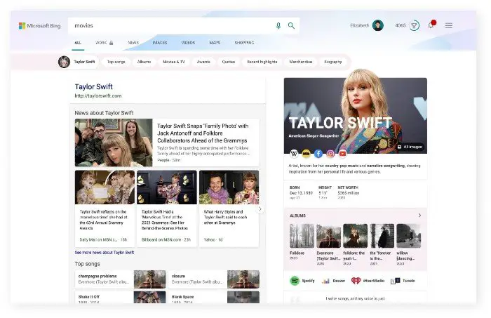Image resolution: width=491 pixels, height=318 pixels.
Task: Open the willow dancing album cover
Action: tap(409, 236)
